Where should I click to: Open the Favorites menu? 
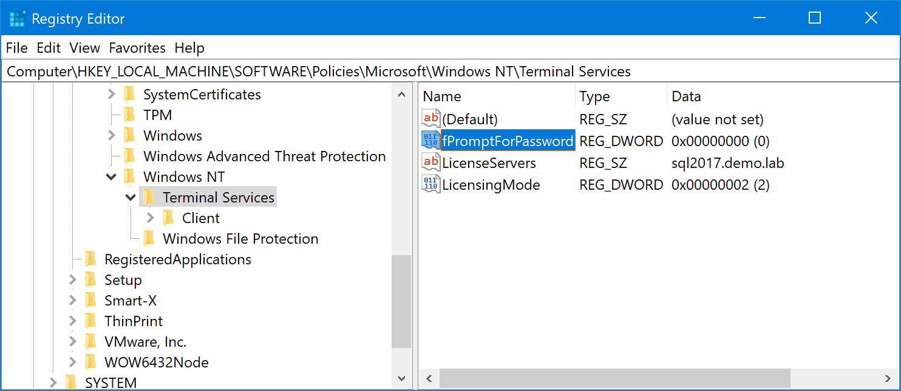point(137,48)
